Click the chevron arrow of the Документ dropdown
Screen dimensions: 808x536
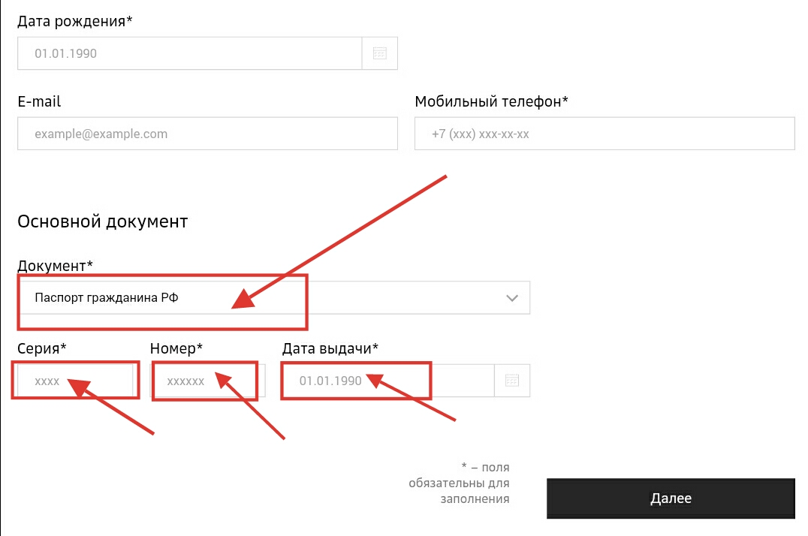(x=512, y=298)
